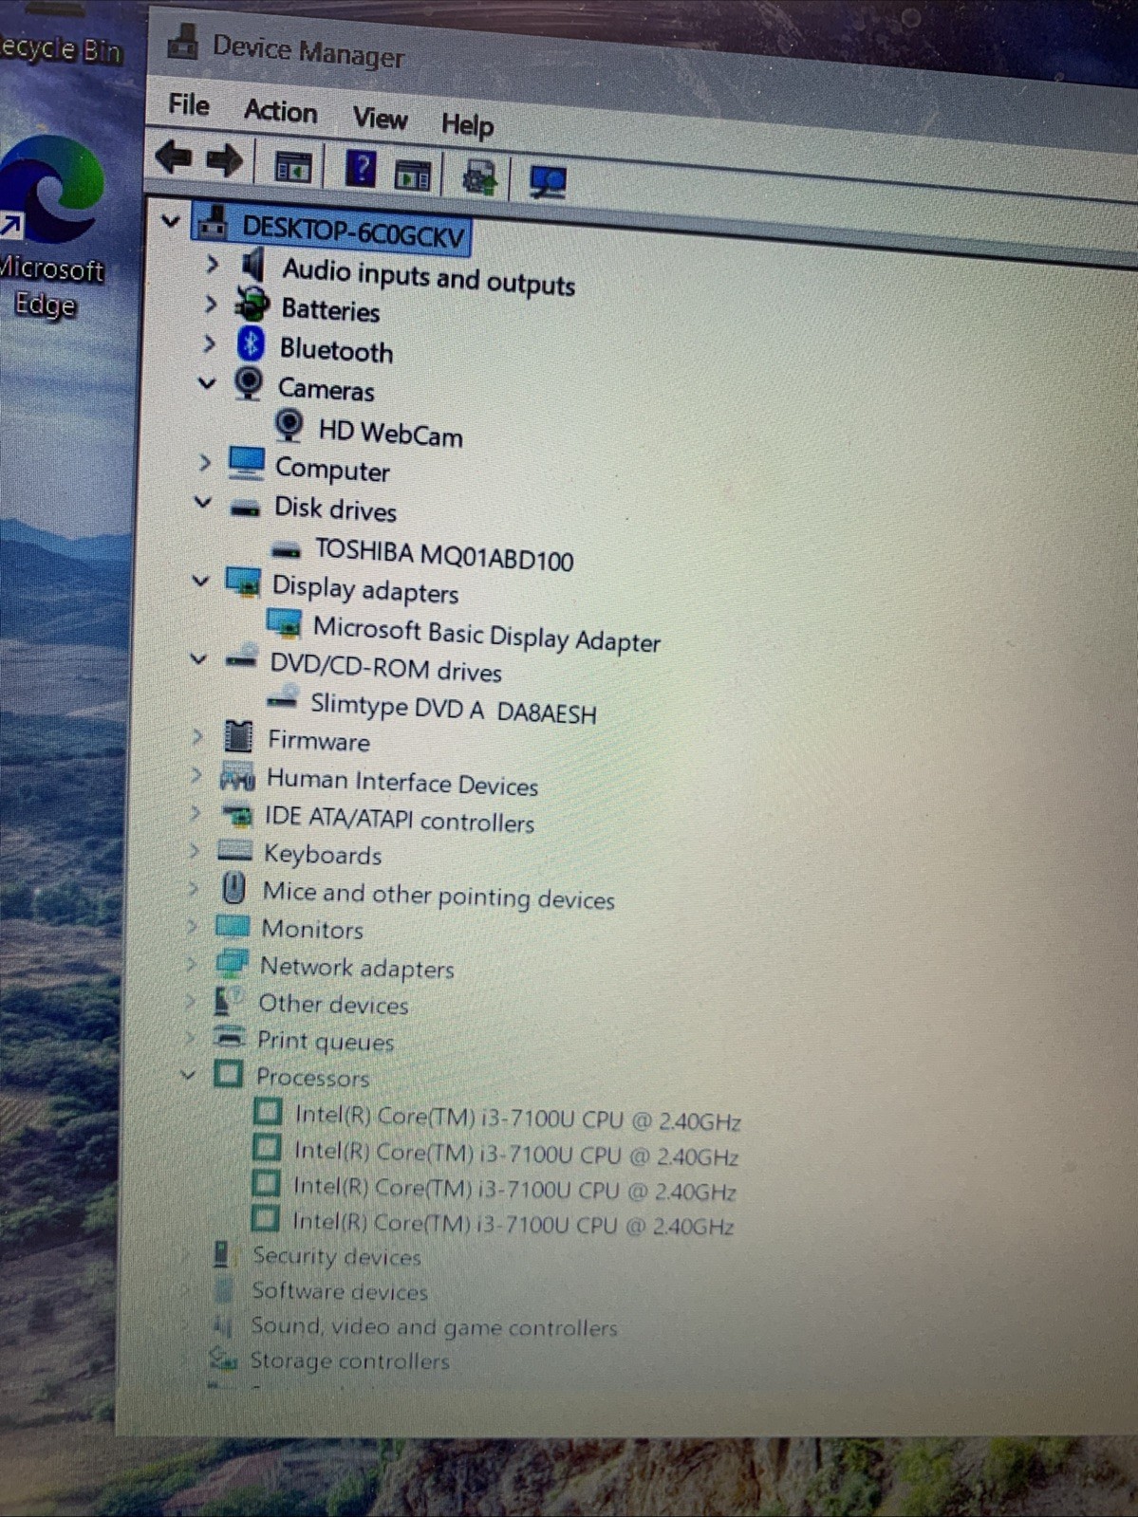The width and height of the screenshot is (1138, 1517).
Task: Collapse the Processors category arrow
Action: (188, 1074)
